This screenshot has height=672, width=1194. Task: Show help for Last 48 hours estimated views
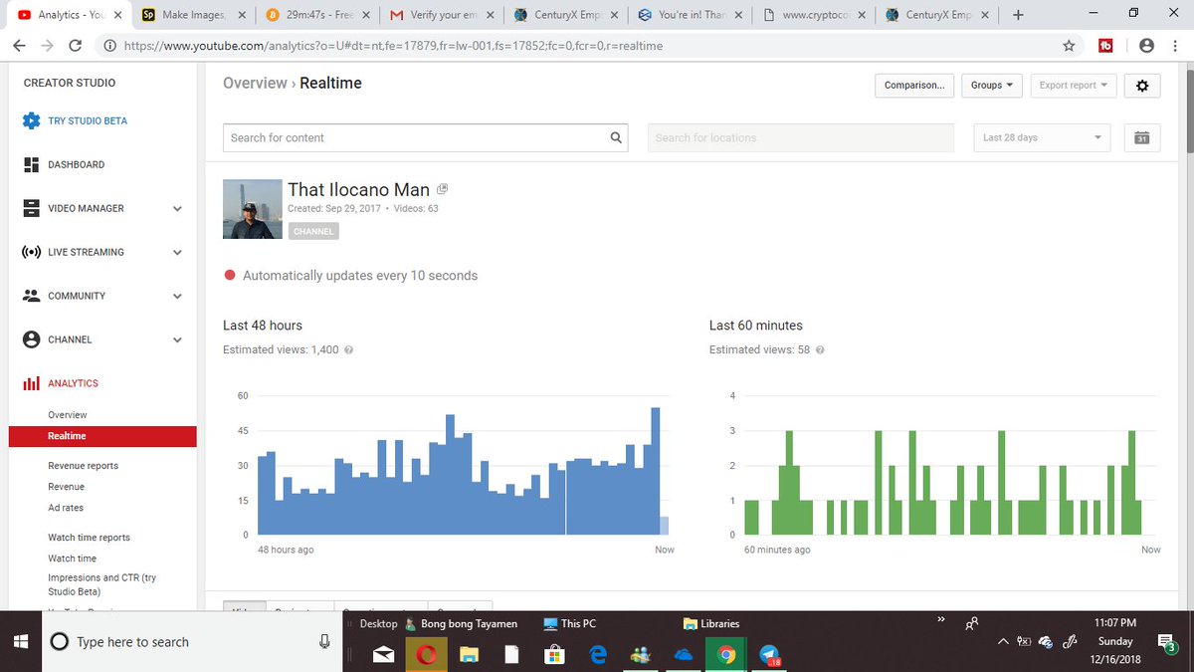pos(349,350)
